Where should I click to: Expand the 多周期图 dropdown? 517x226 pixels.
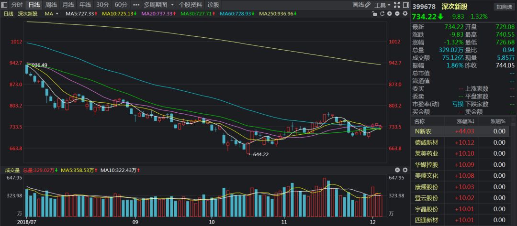pos(158,5)
